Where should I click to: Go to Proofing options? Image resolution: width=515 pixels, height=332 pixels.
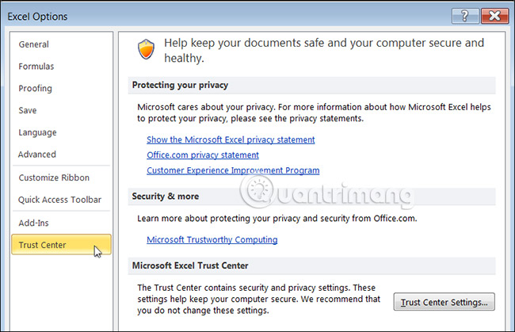point(36,89)
